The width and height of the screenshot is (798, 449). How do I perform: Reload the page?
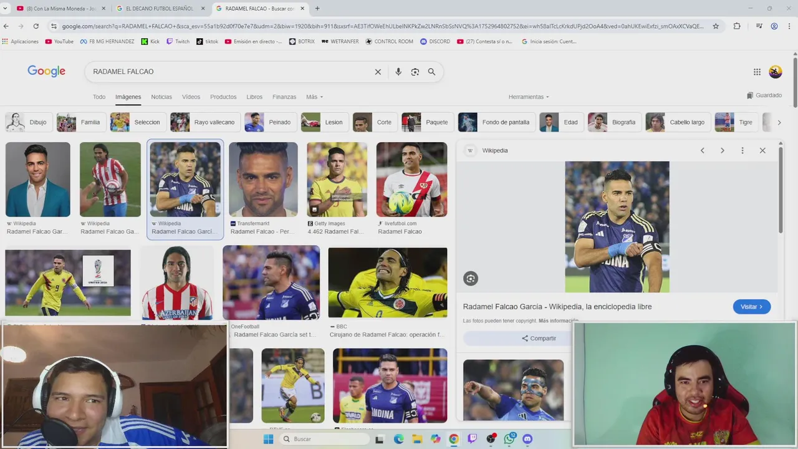tap(36, 26)
